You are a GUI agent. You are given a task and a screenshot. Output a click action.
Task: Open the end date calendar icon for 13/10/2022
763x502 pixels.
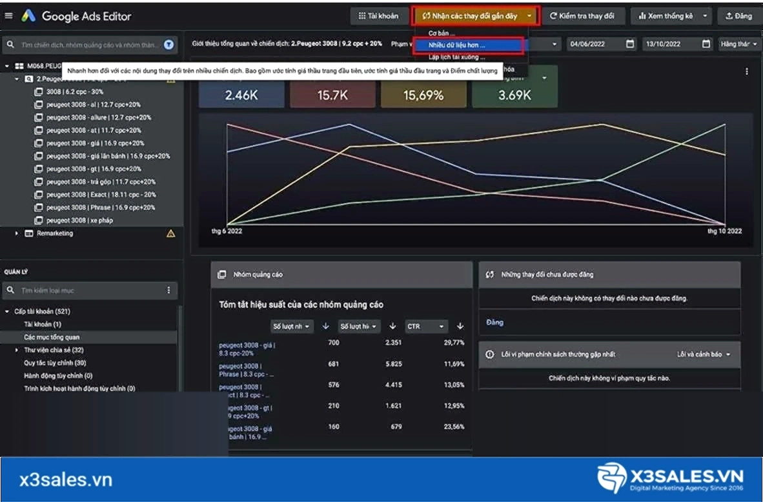click(706, 44)
